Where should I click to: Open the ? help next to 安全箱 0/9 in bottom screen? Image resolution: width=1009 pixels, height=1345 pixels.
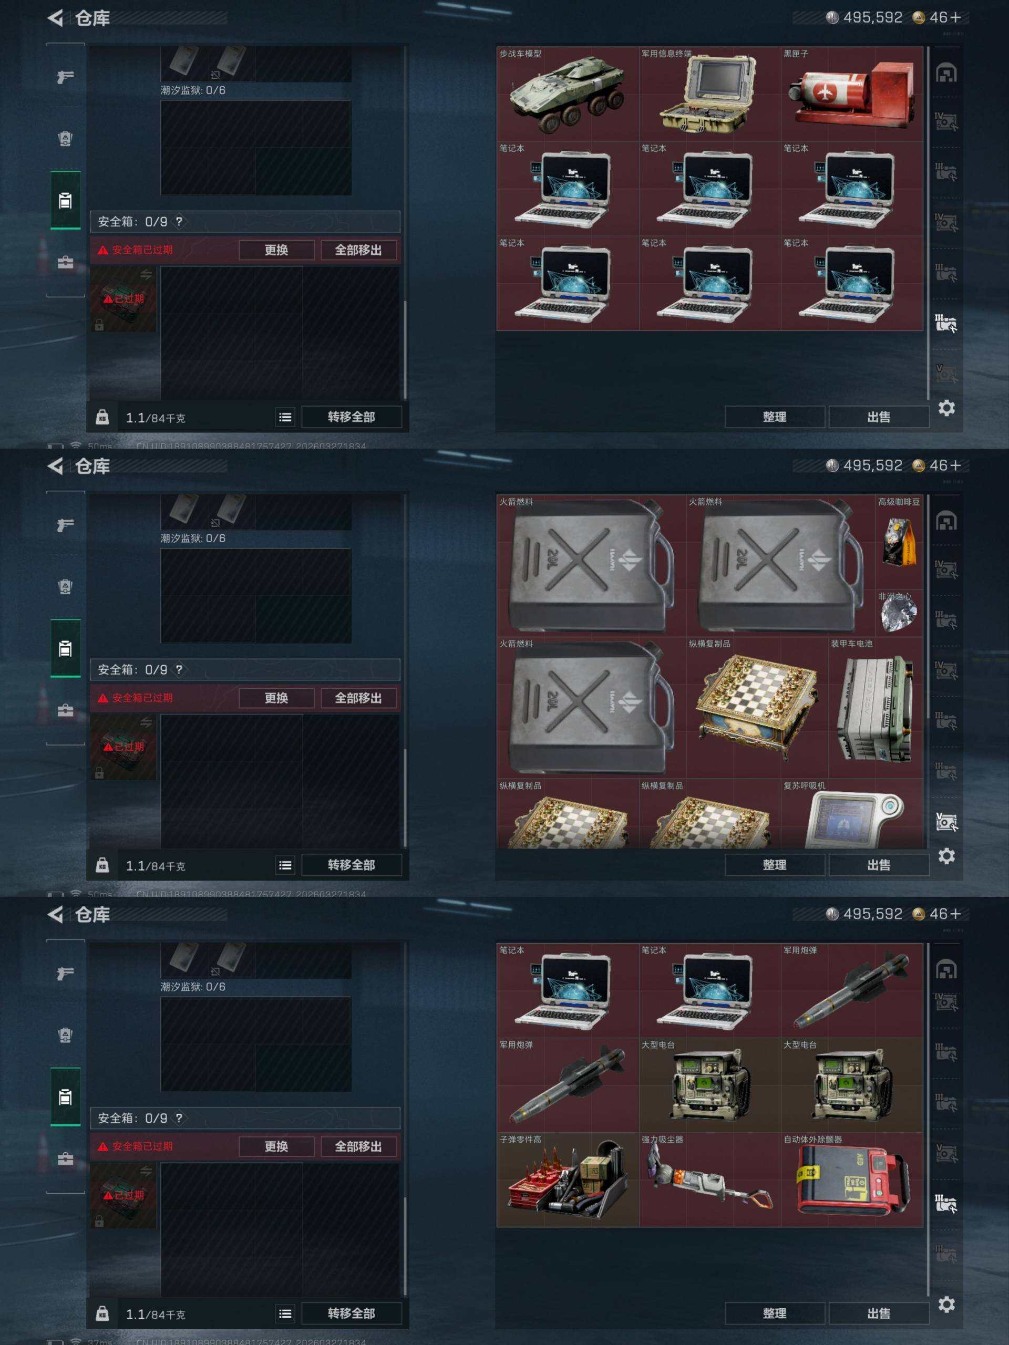pos(179,1118)
